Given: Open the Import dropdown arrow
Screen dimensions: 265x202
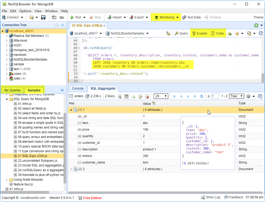Looking at the screenshot, I should 125,17.
